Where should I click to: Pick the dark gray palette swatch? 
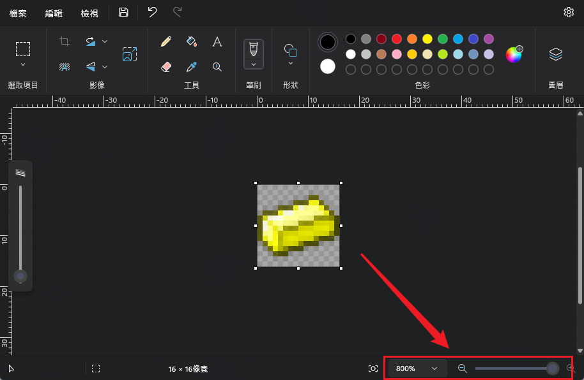[x=366, y=39]
